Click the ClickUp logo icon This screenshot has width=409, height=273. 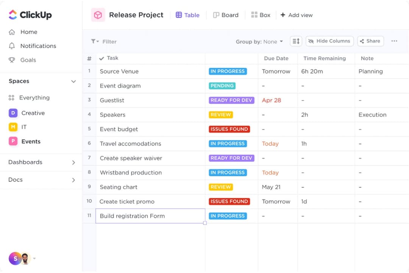[x=13, y=15]
